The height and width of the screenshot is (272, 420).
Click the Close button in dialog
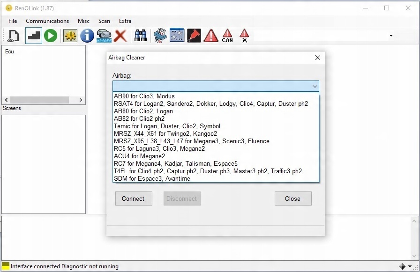pos(292,198)
